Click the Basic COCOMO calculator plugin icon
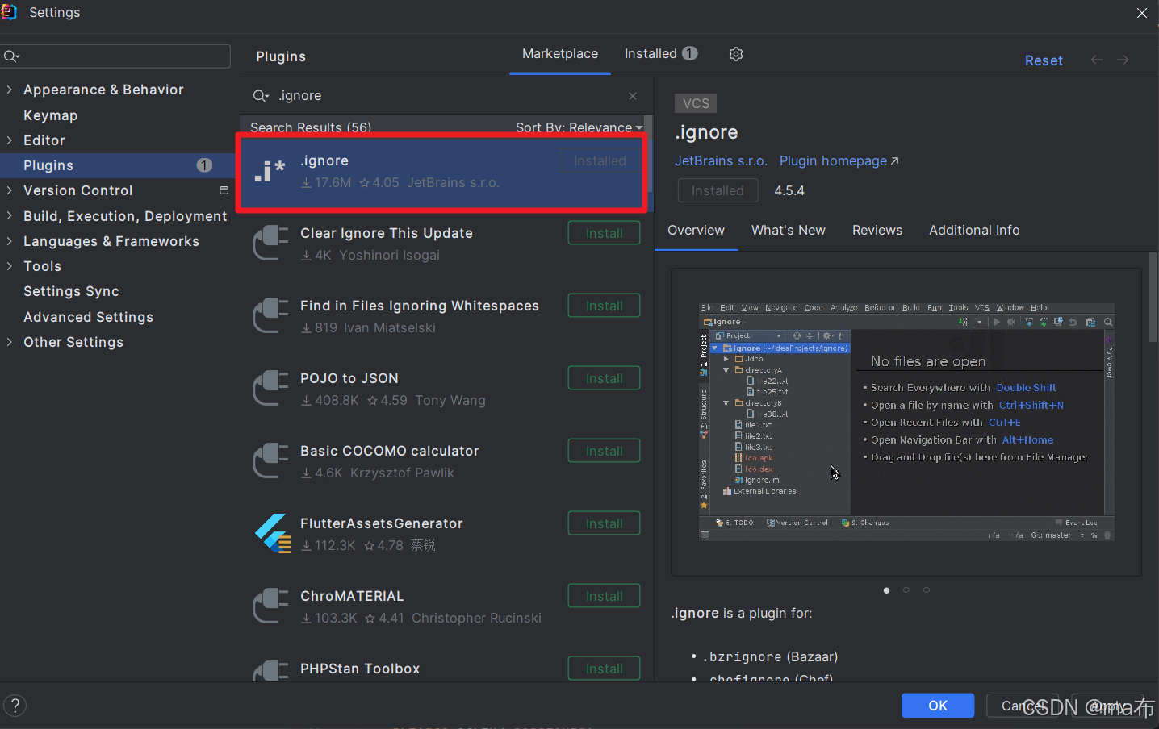Screen dimensions: 1159x729 270,461
